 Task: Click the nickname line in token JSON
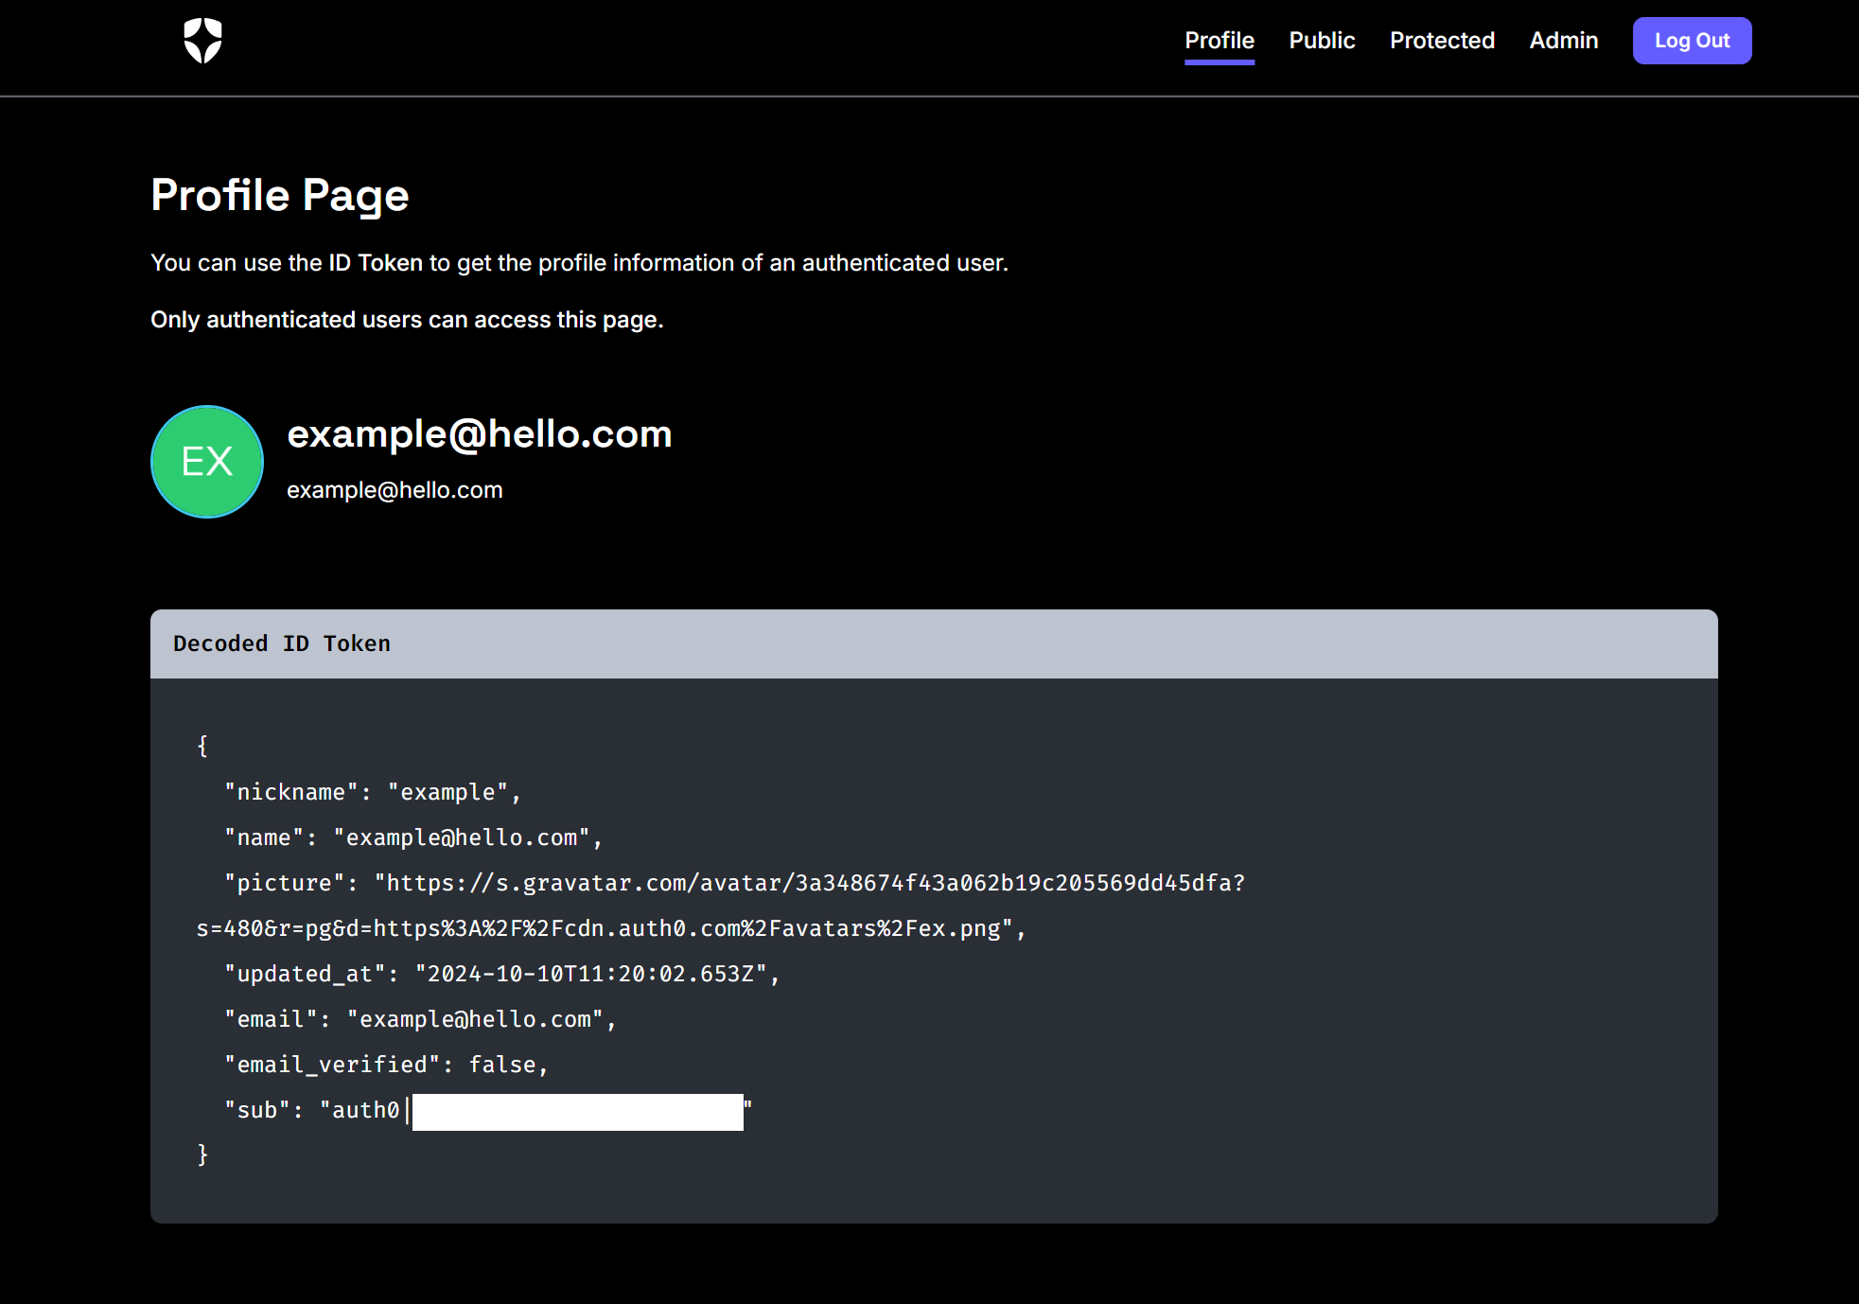click(x=373, y=792)
